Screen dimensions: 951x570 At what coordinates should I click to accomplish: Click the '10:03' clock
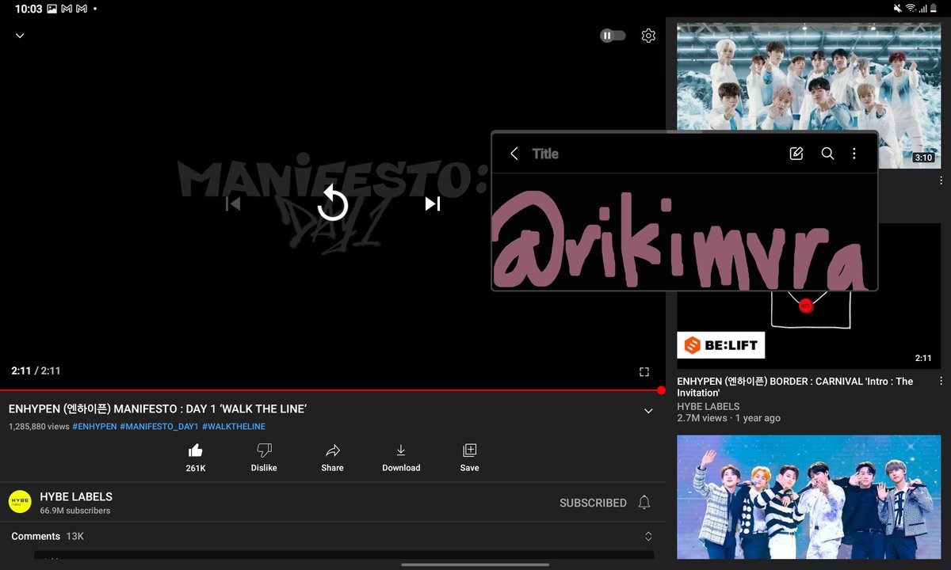tap(28, 9)
